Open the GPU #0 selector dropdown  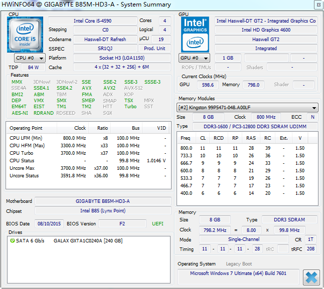[195, 58]
